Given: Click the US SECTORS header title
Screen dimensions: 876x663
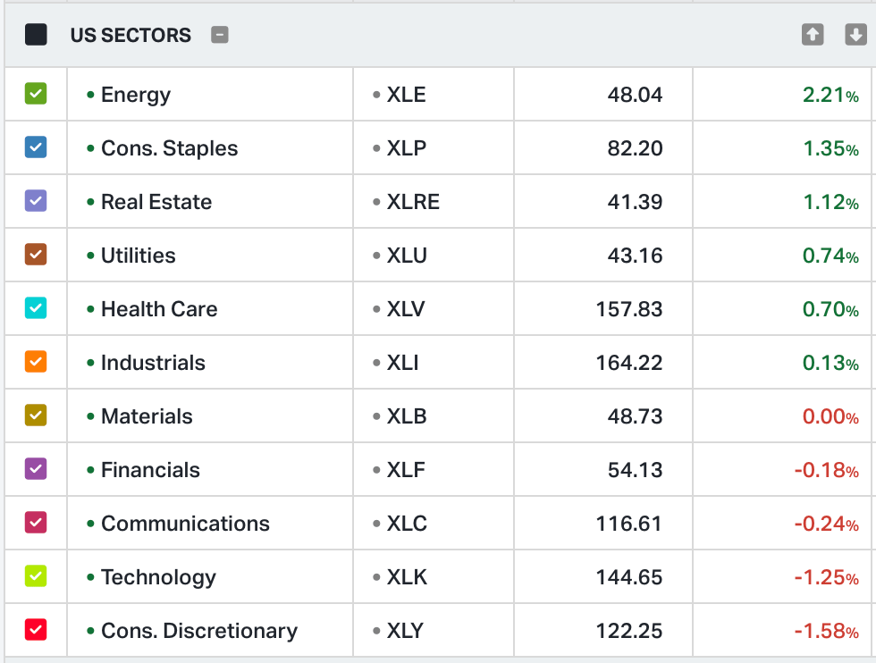Looking at the screenshot, I should (131, 36).
